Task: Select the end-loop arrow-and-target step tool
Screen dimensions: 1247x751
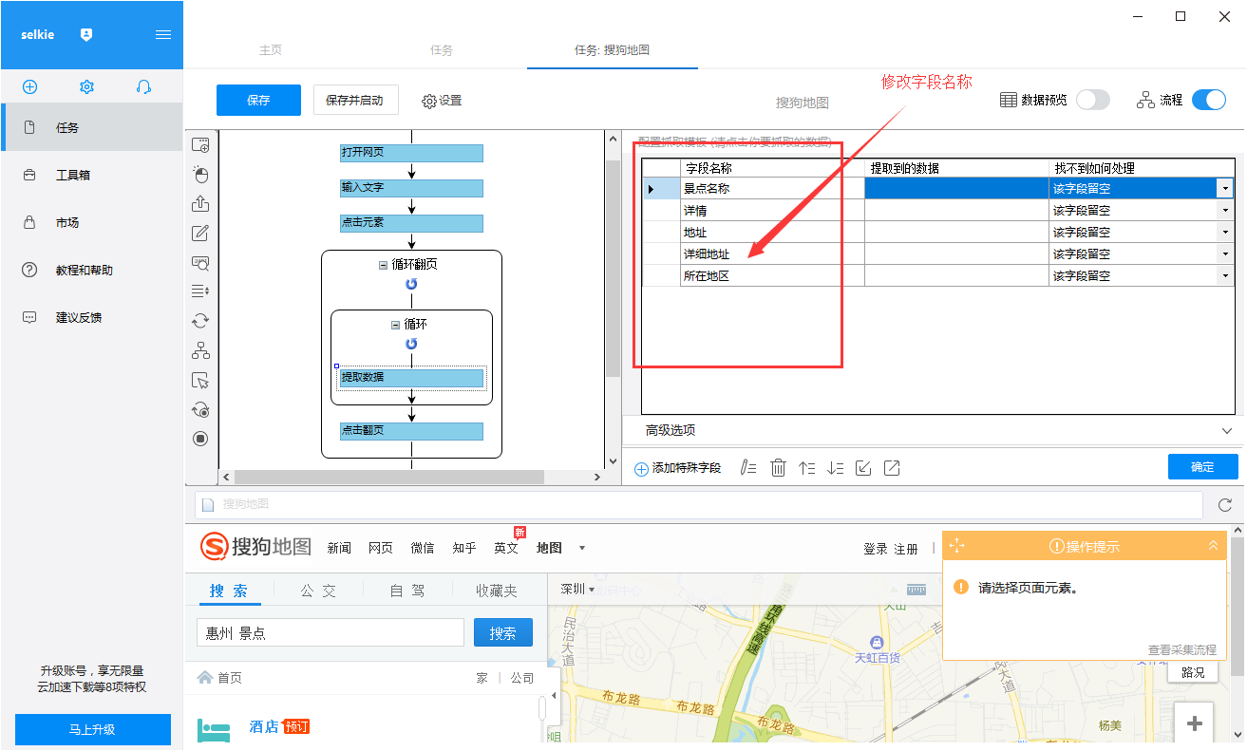Action: coord(200,409)
